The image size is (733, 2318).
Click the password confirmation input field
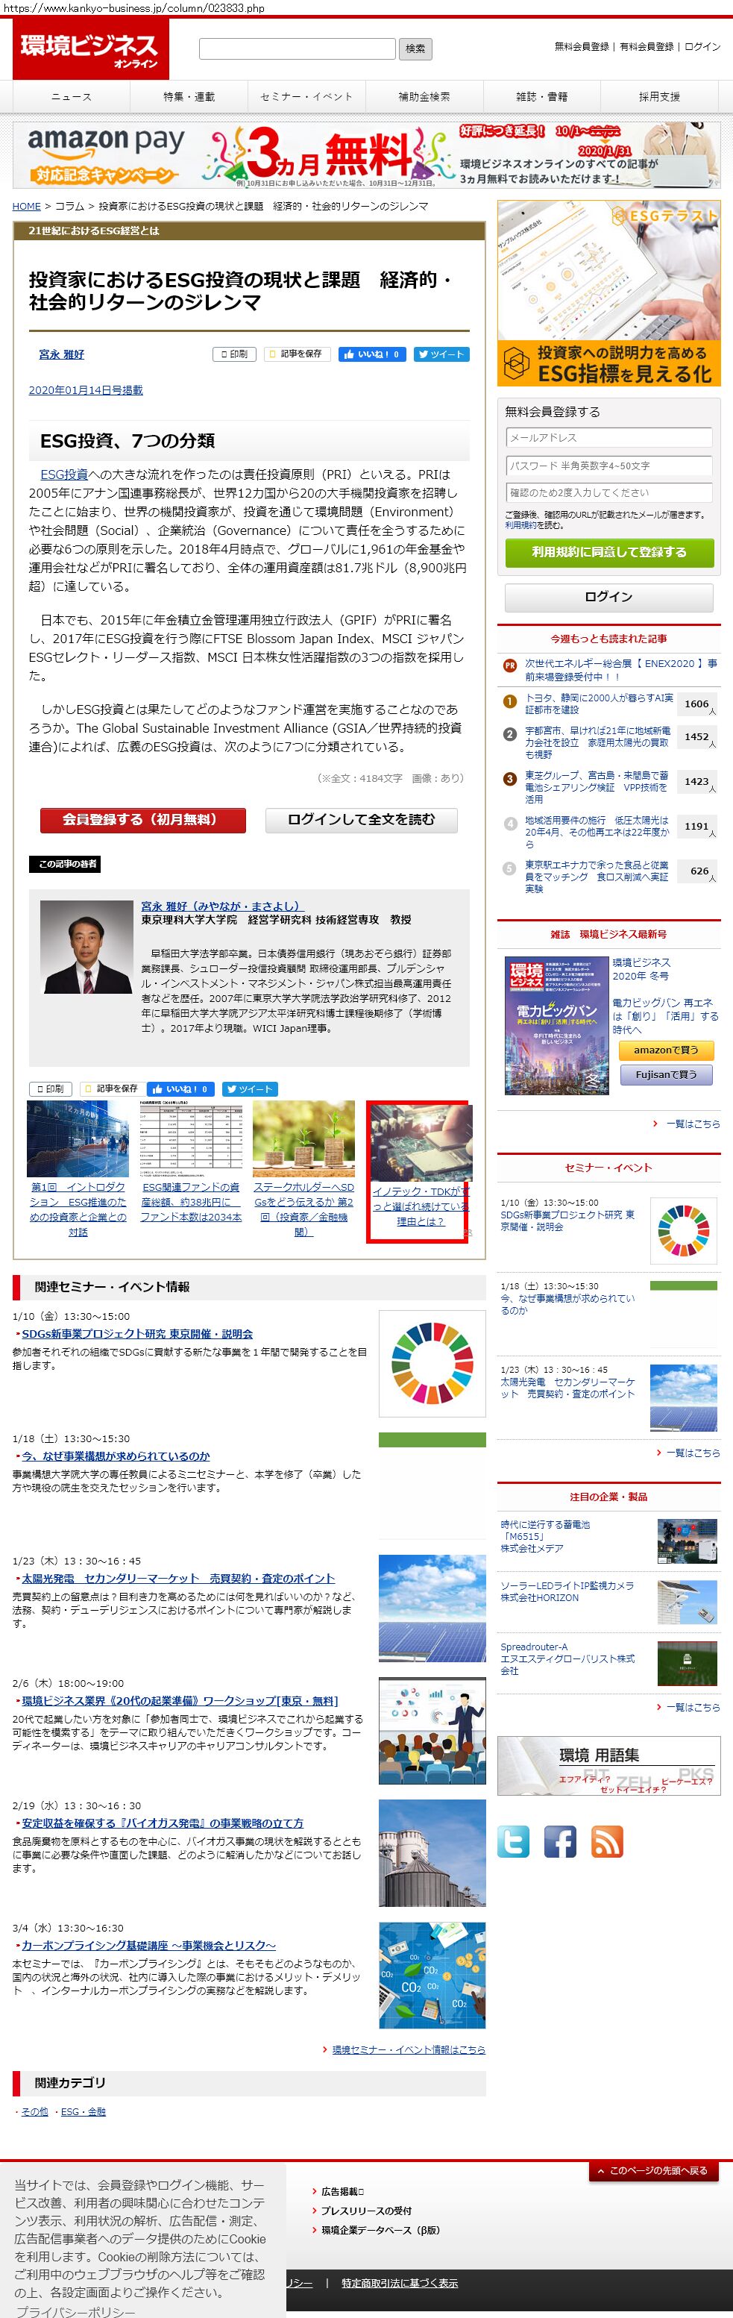click(x=609, y=492)
